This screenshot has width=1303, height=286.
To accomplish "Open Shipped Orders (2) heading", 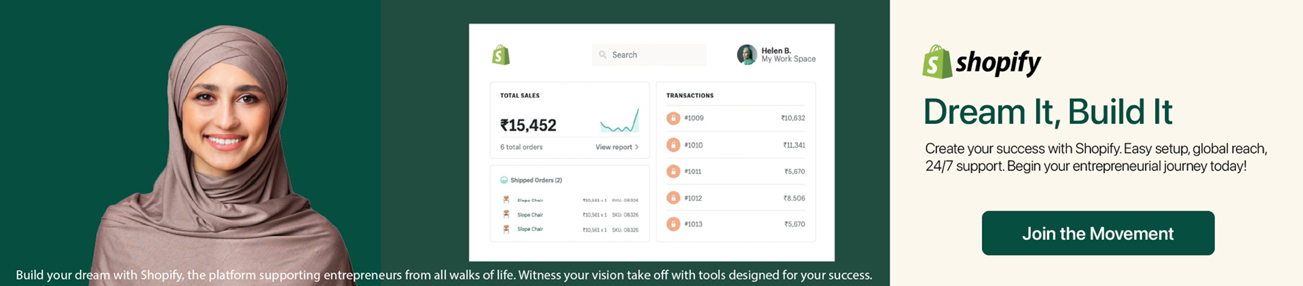I will pos(536,180).
